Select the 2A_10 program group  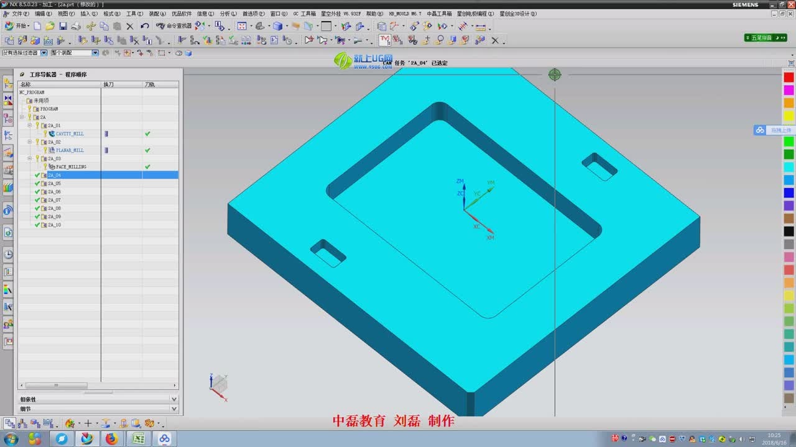click(54, 225)
